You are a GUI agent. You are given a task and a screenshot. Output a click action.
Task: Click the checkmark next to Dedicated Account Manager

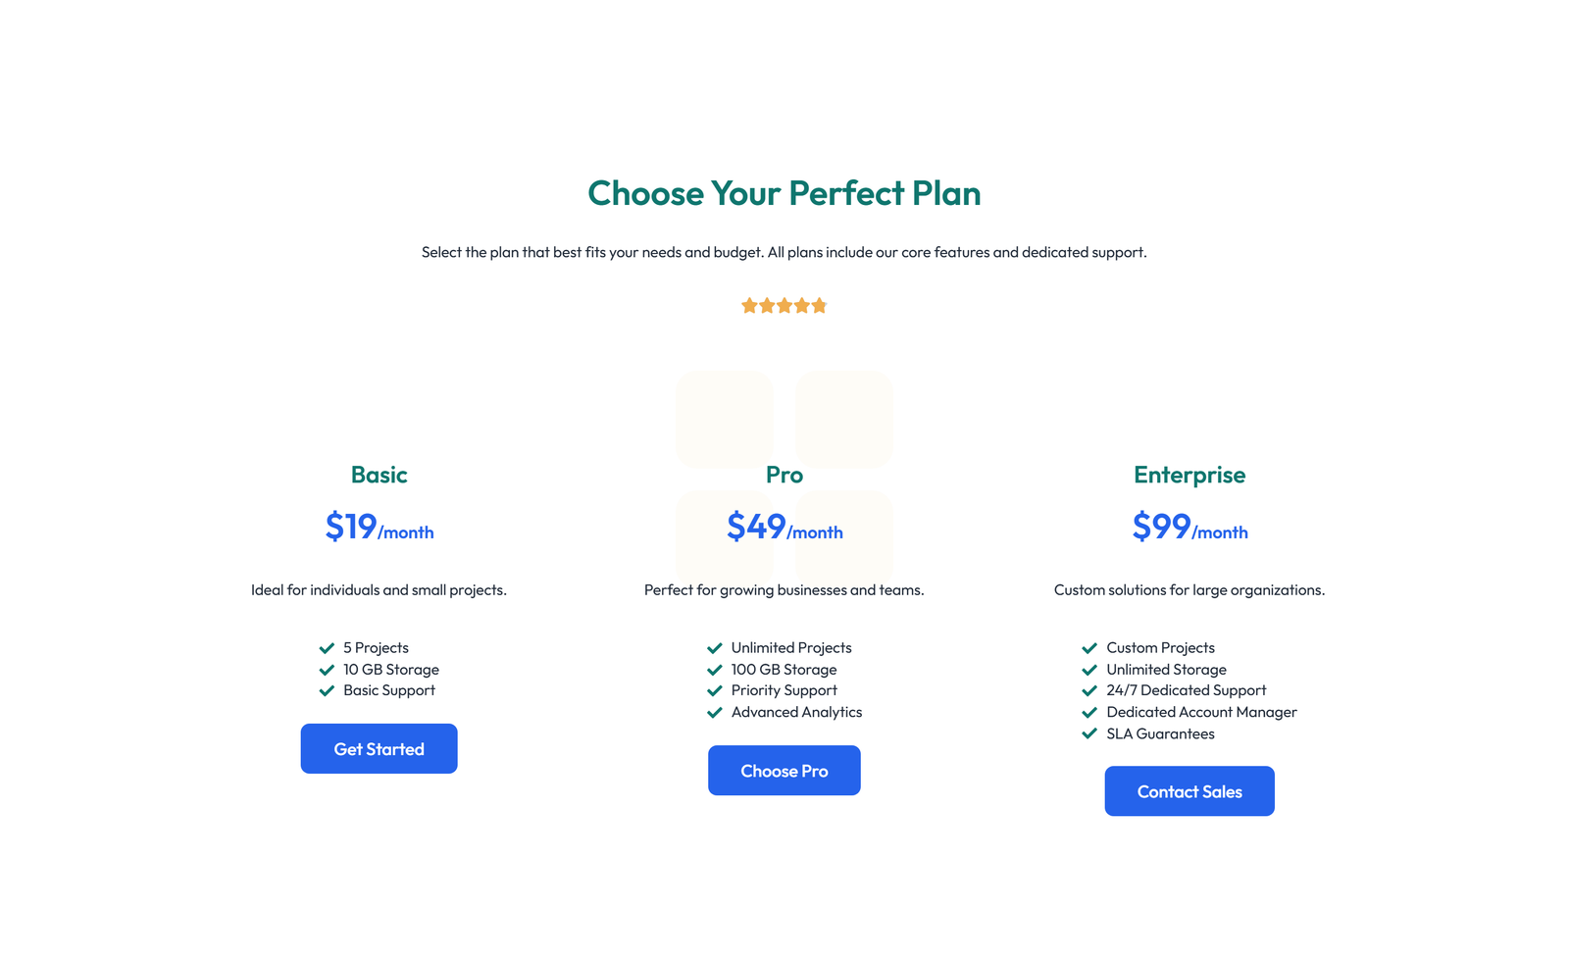[1088, 712]
